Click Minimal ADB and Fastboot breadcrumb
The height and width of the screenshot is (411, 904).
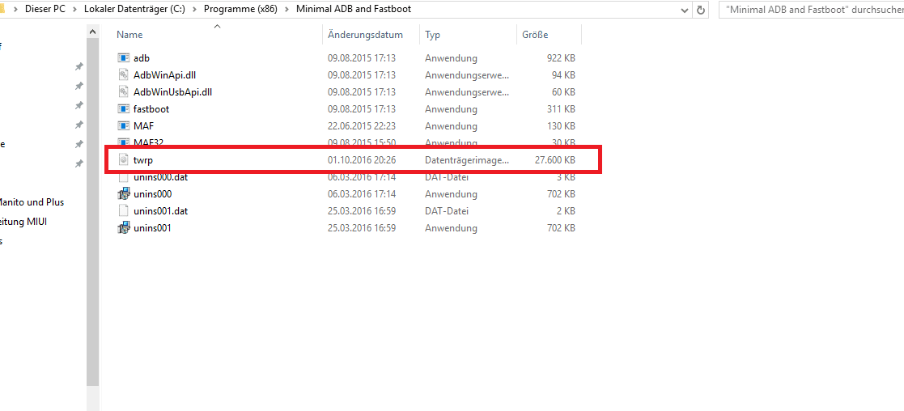pos(354,10)
